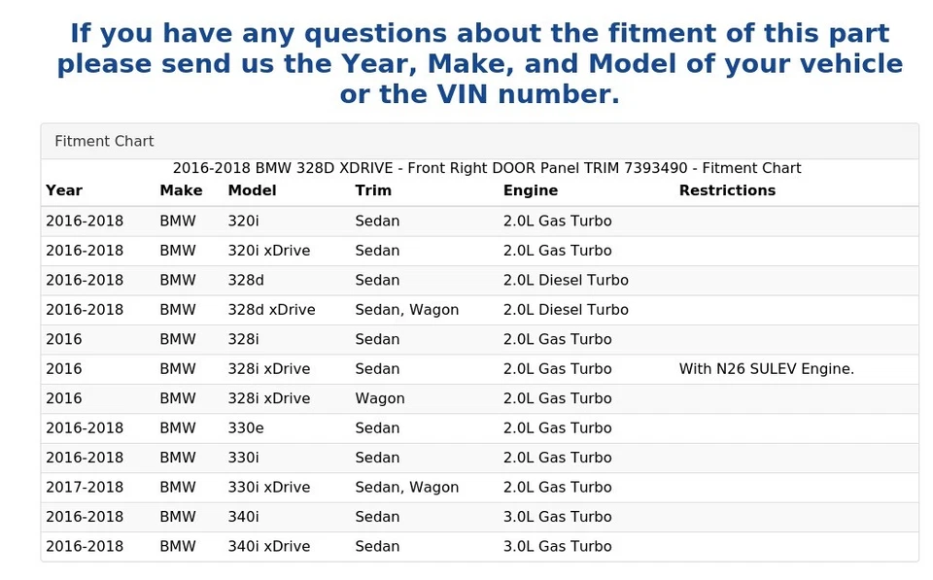Select the 330i xDrive model cell
Screen dimensions: 933x580
click(268, 488)
